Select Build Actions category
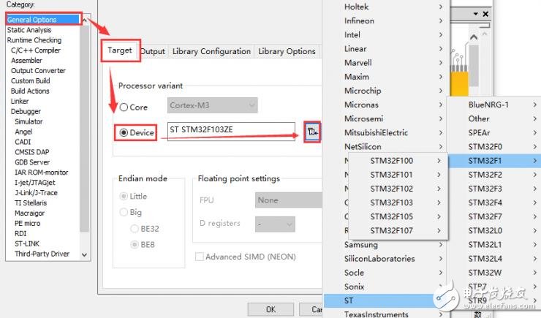The width and height of the screenshot is (541, 318). [x=30, y=91]
